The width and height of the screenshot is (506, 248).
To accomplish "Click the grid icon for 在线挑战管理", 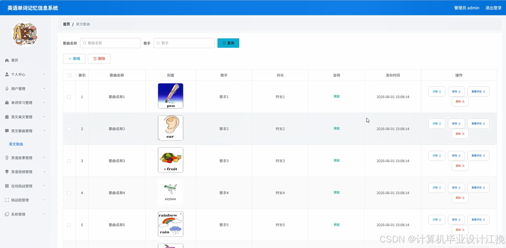I will tap(7, 186).
